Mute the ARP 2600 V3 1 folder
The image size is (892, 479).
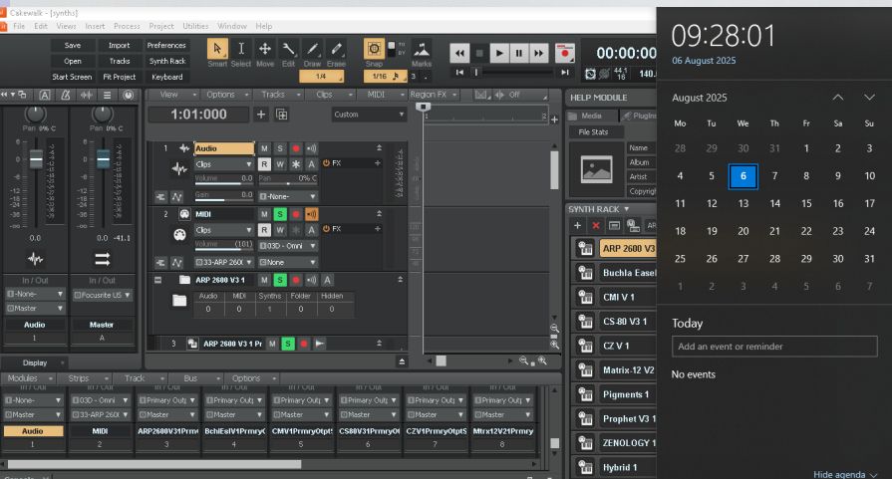[264, 280]
